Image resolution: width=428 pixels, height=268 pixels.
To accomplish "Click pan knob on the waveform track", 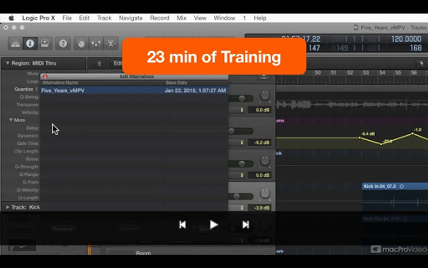I will tap(265, 95).
